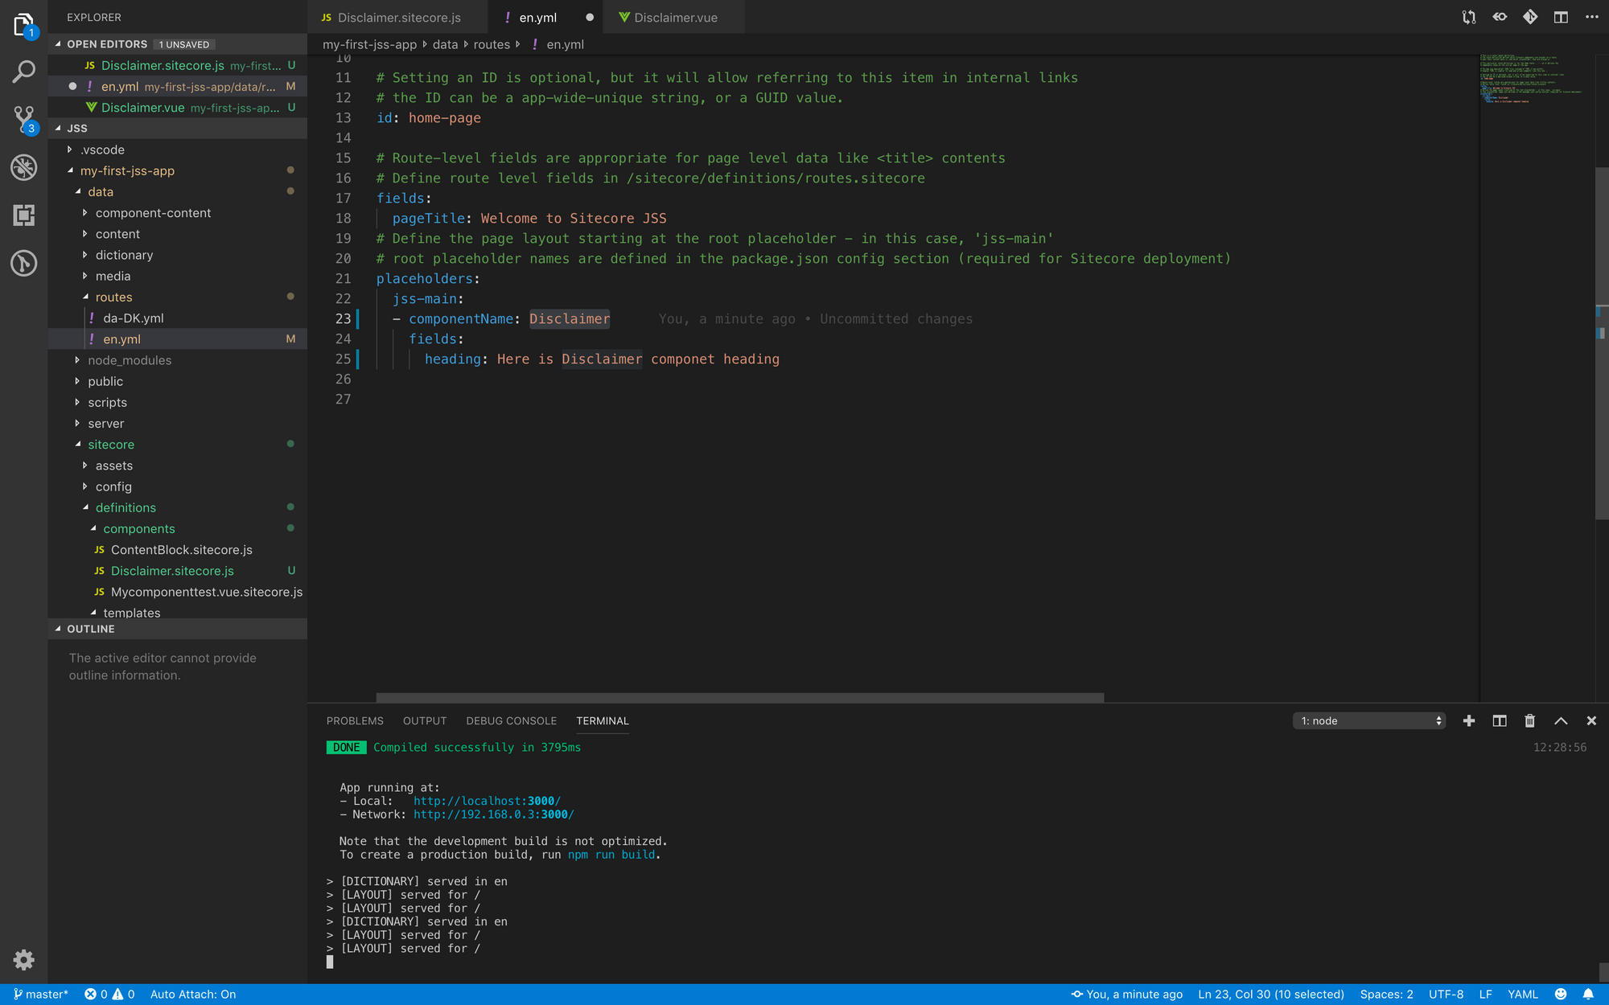This screenshot has height=1005, width=1609.
Task: Collapse the OUTLINE section
Action: pyautogui.click(x=177, y=629)
